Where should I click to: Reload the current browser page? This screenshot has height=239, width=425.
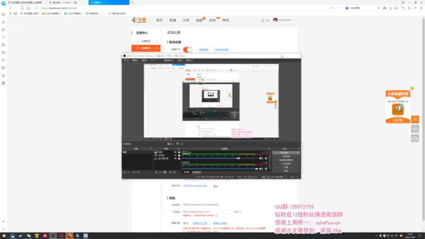(x=22, y=8)
